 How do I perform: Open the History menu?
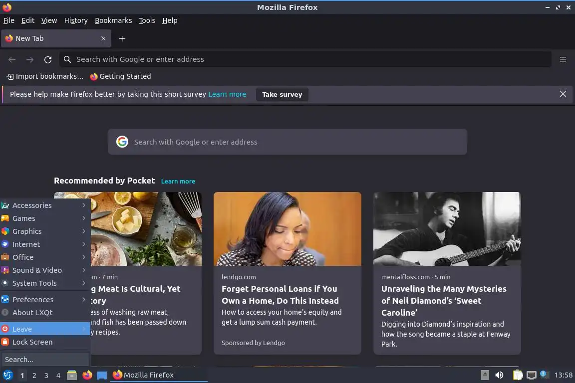point(76,20)
